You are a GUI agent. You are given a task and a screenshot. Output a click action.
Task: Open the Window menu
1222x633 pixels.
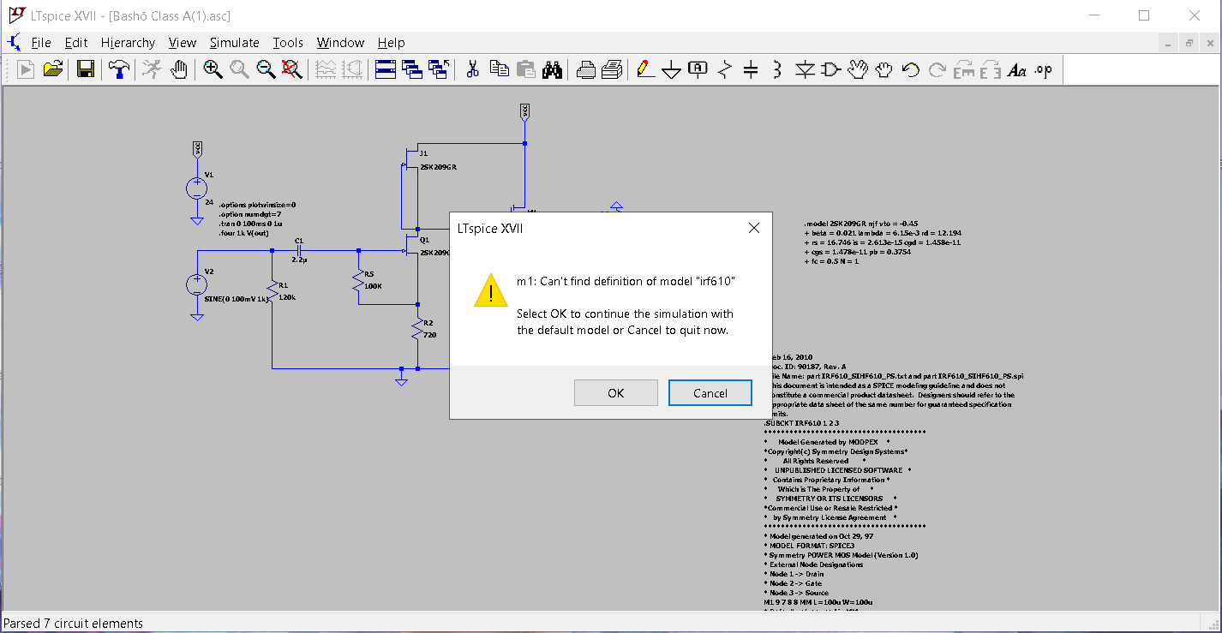pos(340,43)
